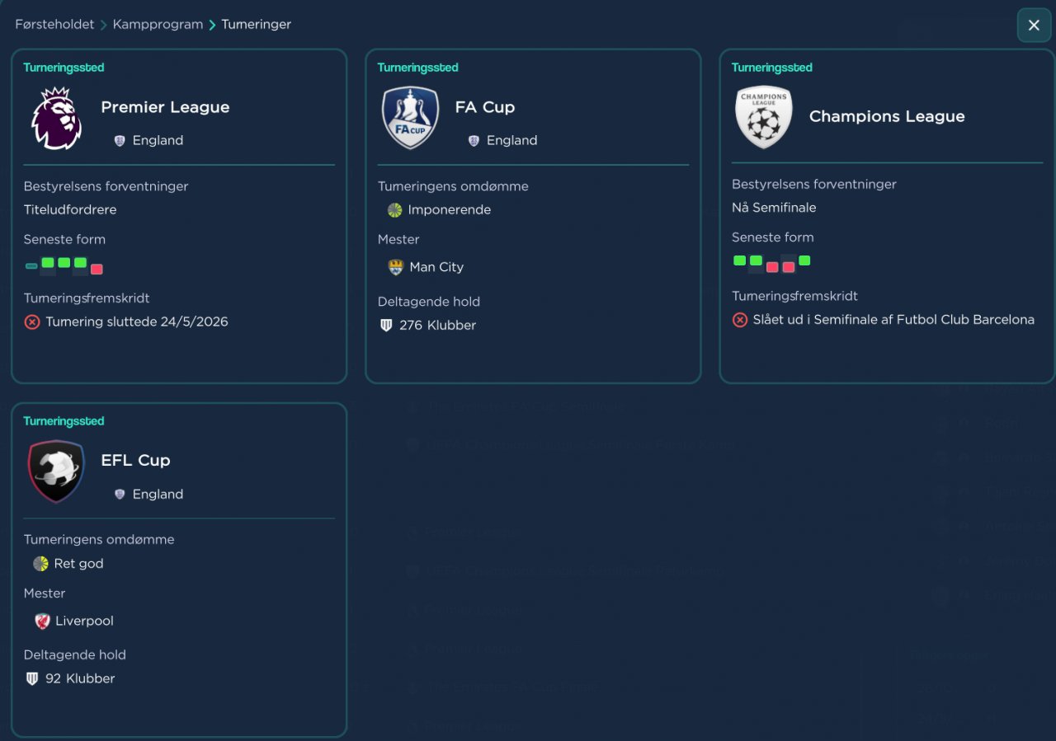Open Kampprogram from the breadcrumb
Image resolution: width=1056 pixels, height=741 pixels.
158,25
